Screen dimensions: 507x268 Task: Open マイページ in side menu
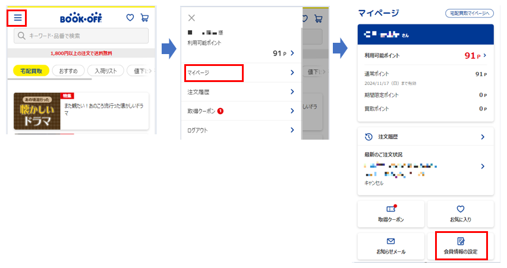(x=213, y=72)
